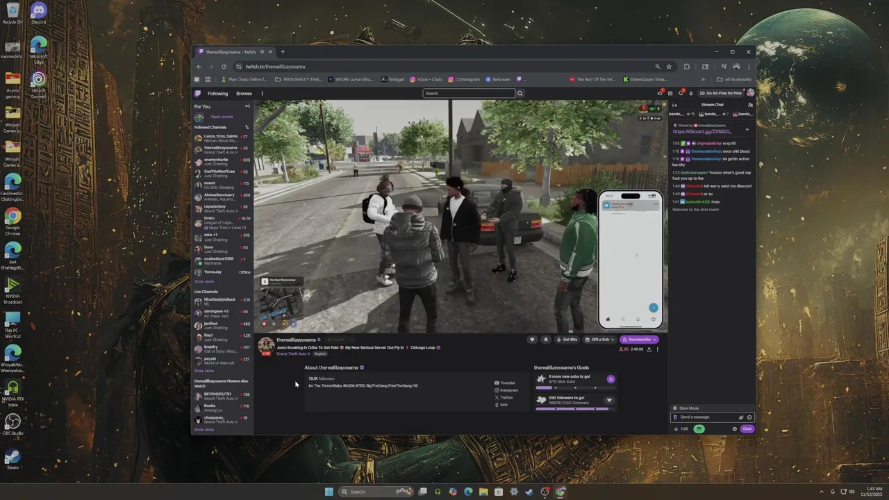Reload the Twitch page
The image size is (889, 500).
[x=224, y=67]
